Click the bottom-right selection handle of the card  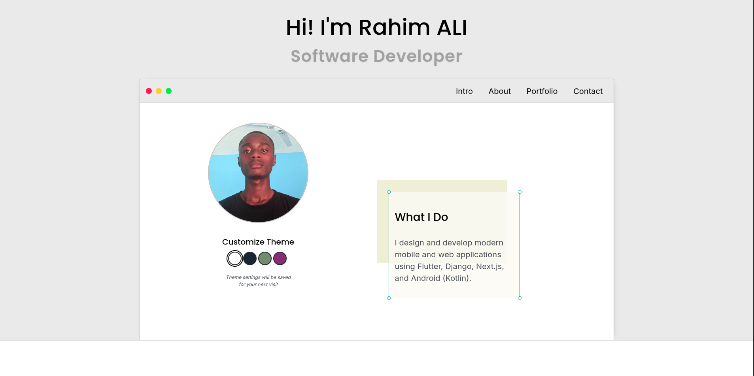coord(520,298)
